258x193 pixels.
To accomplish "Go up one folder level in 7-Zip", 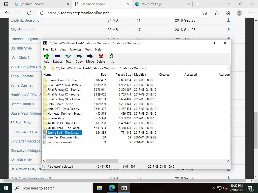I will click(x=44, y=68).
